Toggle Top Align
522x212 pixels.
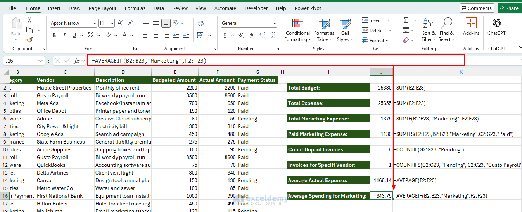[x=146, y=23]
